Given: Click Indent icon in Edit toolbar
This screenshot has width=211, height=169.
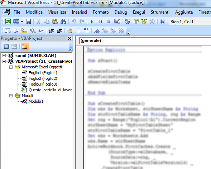Looking at the screenshot, I should click(x=51, y=31).
